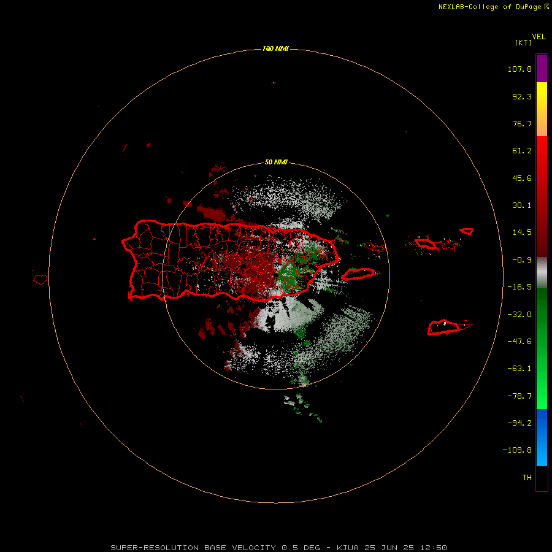
Task: Click the Super-Resolution Base Velocity caption
Action: (279, 548)
